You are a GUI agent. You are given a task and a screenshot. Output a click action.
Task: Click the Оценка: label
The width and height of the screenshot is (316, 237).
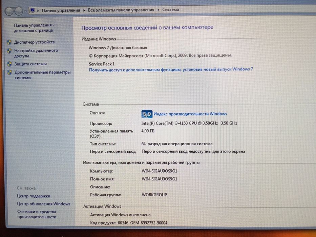coord(97,113)
